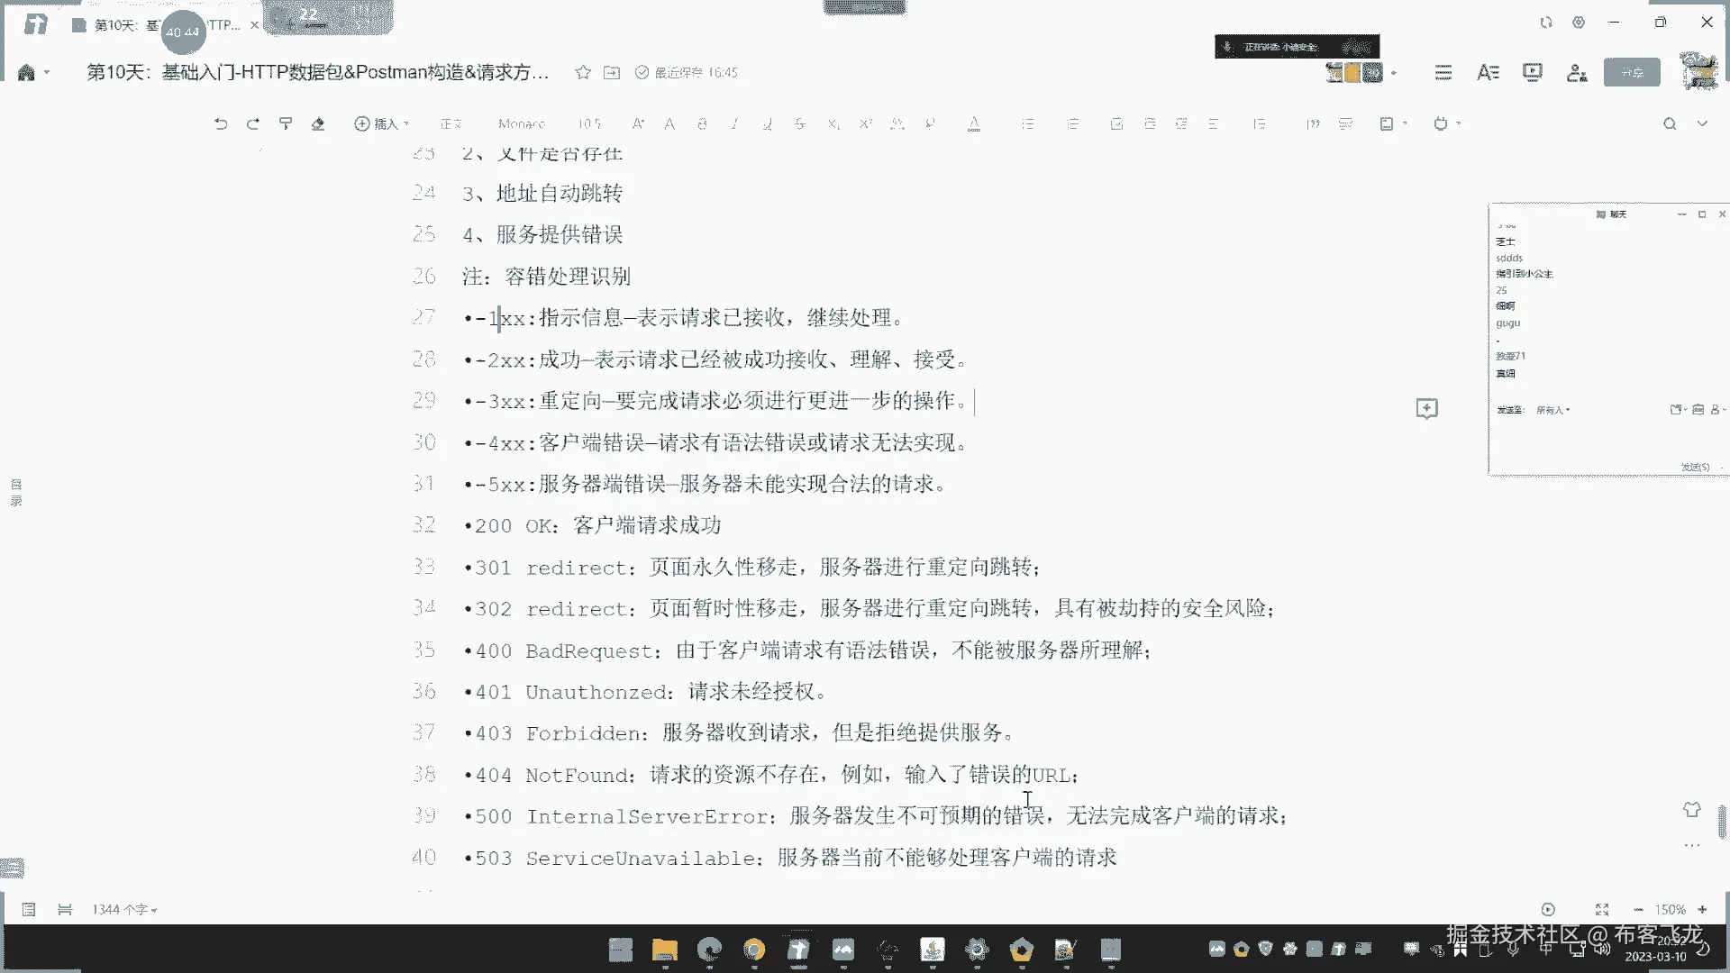
Task: Select the format painter tool
Action: point(286,124)
